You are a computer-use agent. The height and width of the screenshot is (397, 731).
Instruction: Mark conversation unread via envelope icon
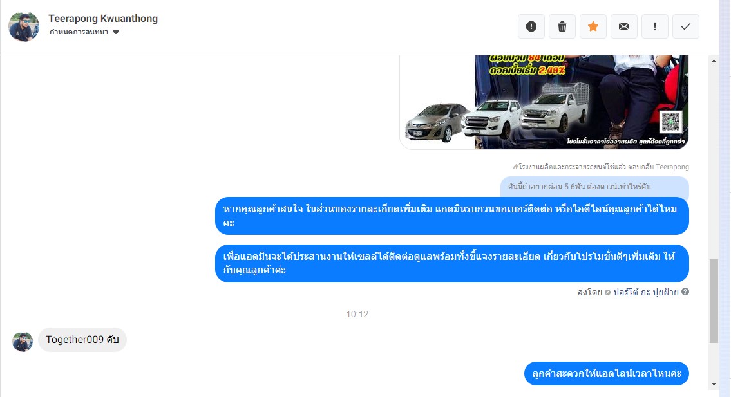pos(624,26)
